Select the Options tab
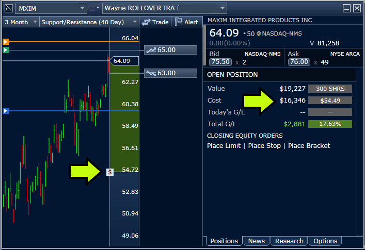Viewport: 365px width, 250px height. tap(325, 241)
